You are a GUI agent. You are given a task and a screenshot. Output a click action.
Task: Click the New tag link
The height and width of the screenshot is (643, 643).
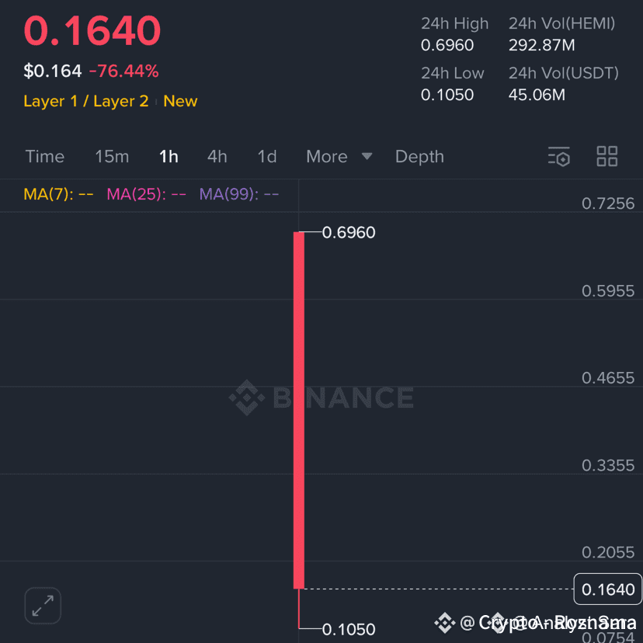click(180, 101)
